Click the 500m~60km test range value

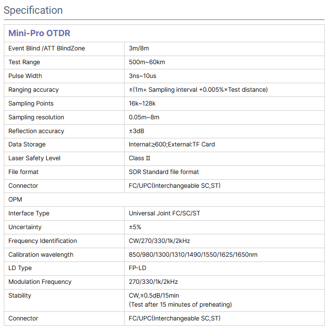click(147, 62)
